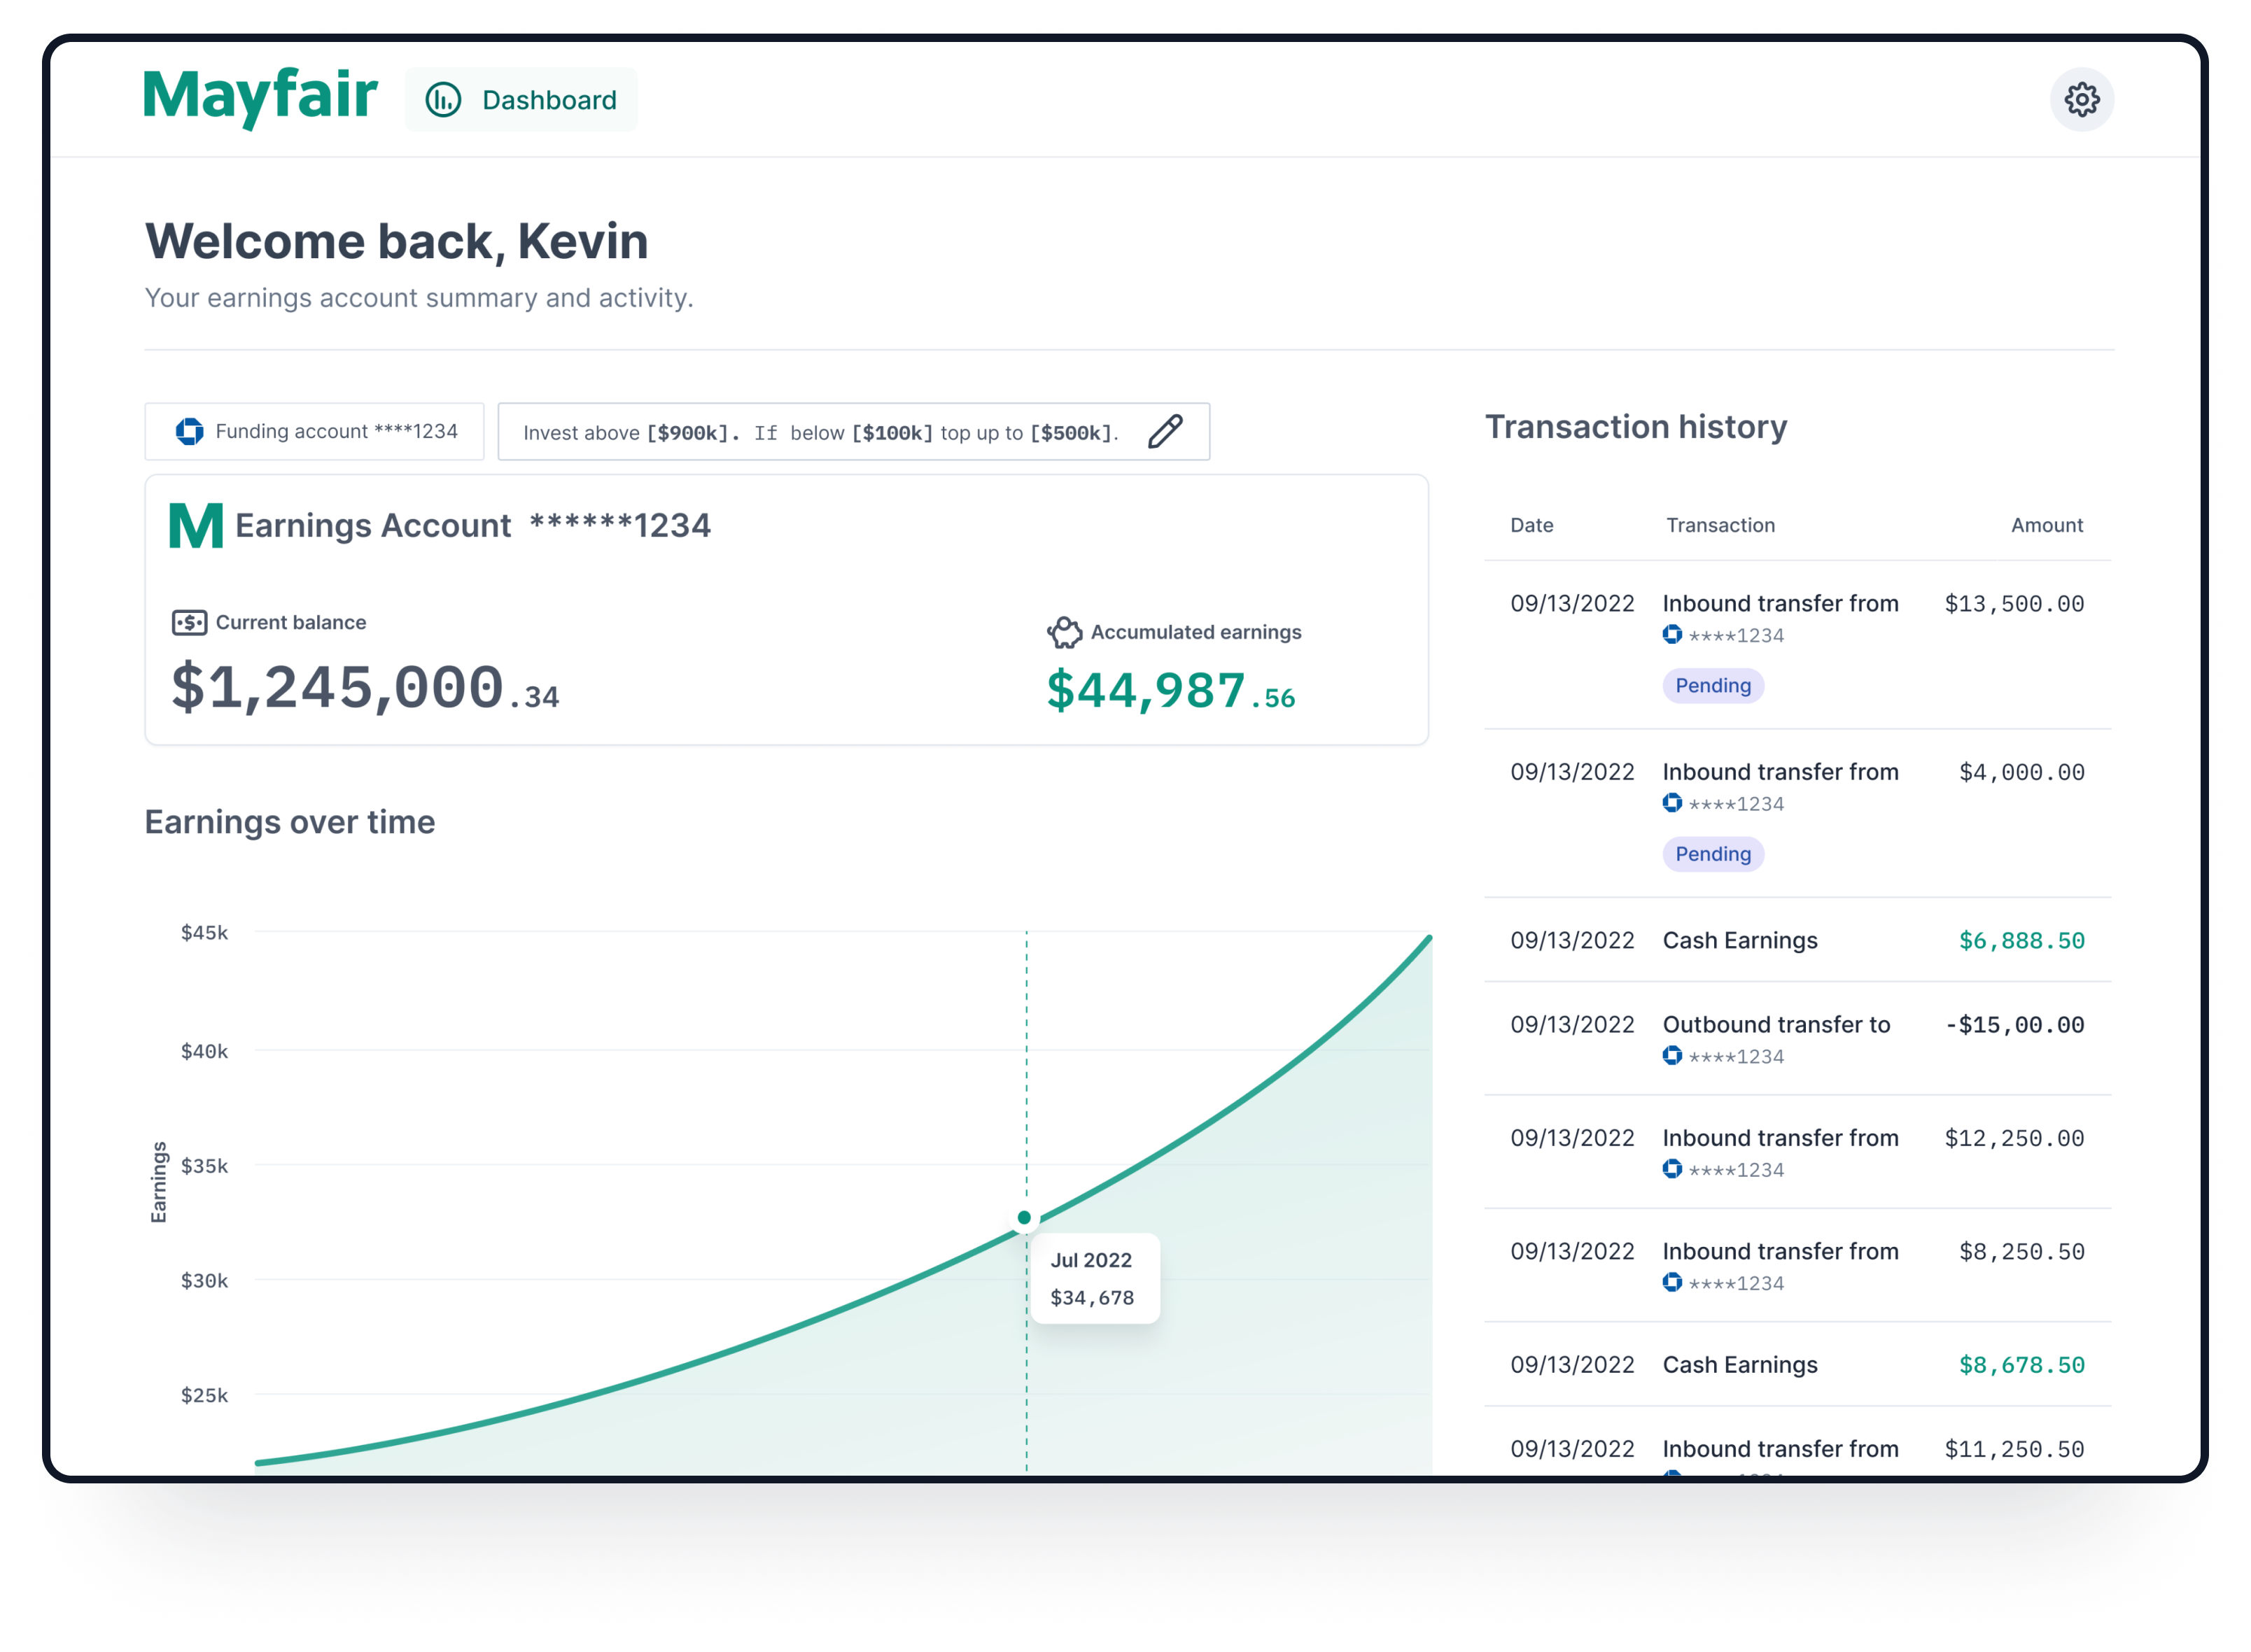Open the Dashboard tab
The image size is (2251, 1652).
pos(521,100)
